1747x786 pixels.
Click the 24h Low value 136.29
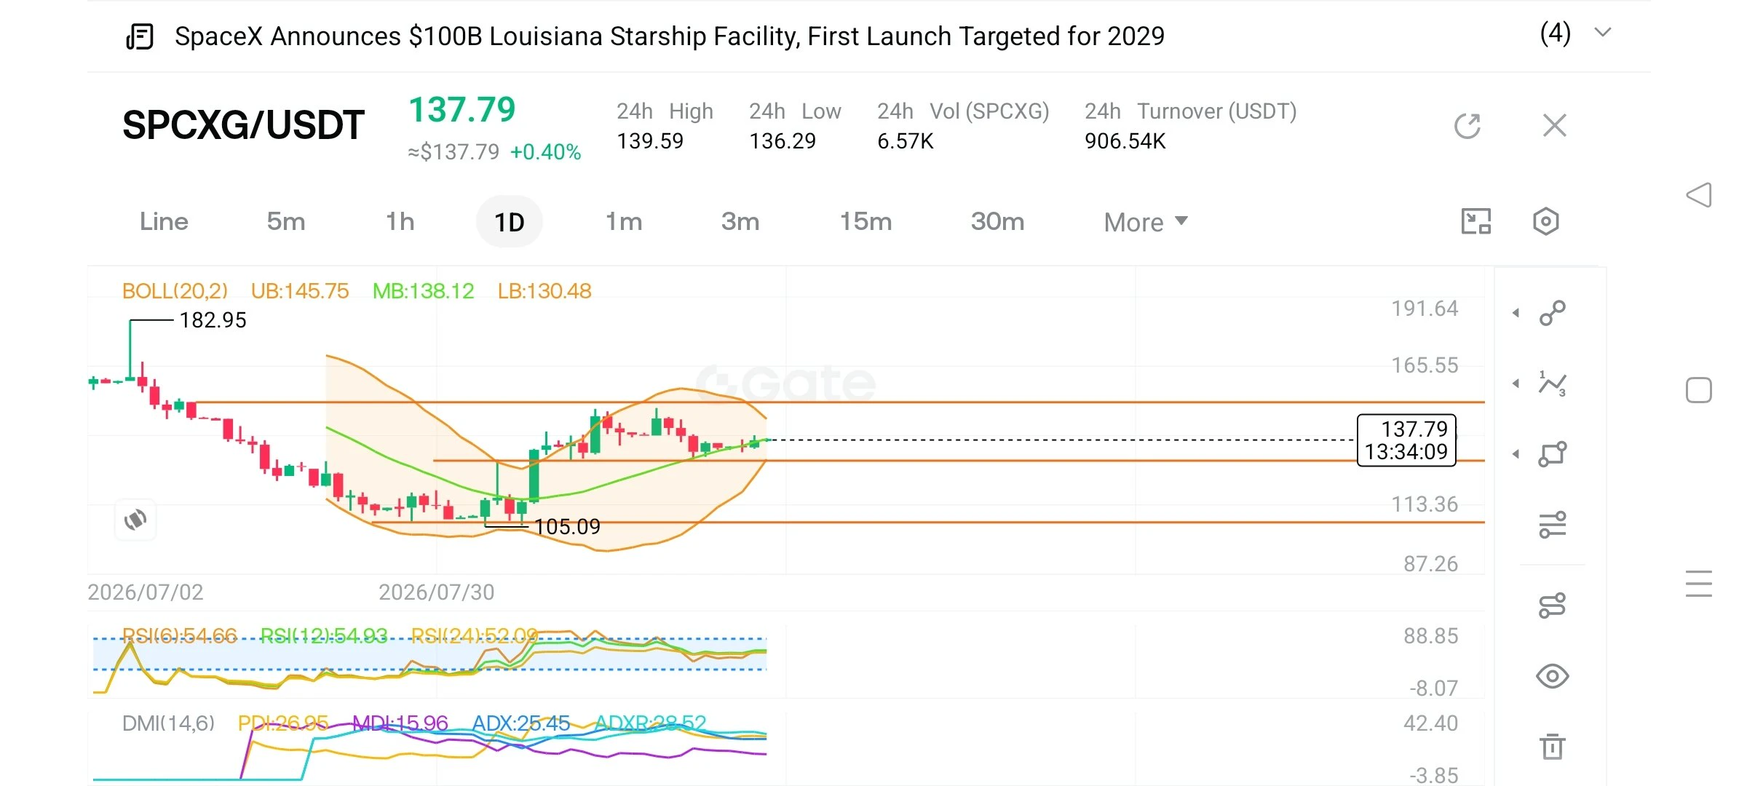click(x=783, y=141)
